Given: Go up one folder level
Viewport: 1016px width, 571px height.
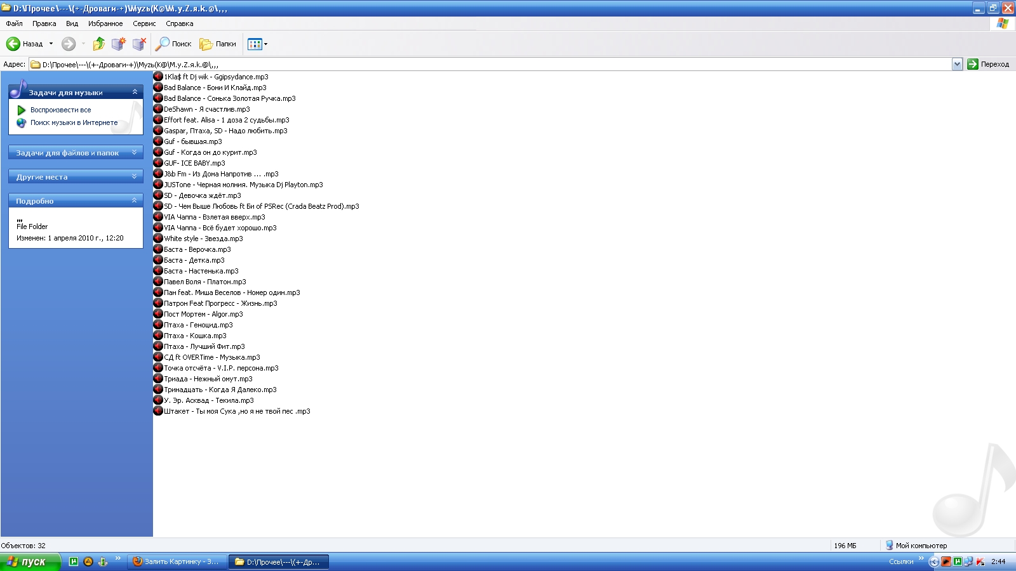Looking at the screenshot, I should [98, 44].
